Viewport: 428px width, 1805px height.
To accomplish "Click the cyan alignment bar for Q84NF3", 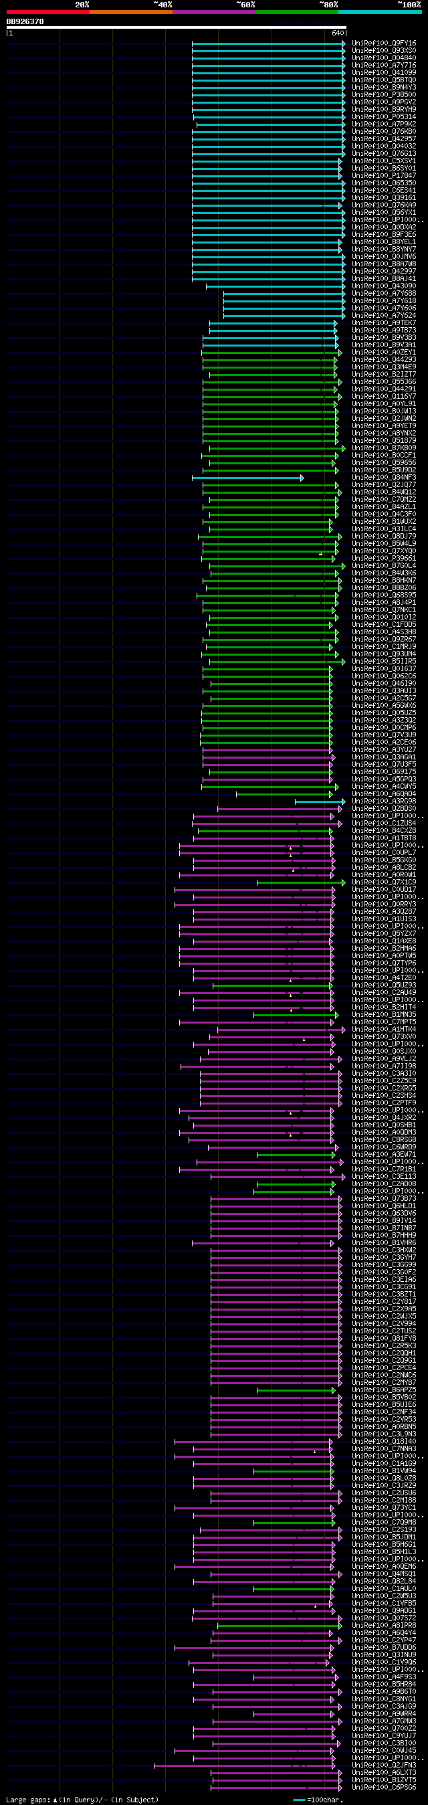I will coord(248,478).
